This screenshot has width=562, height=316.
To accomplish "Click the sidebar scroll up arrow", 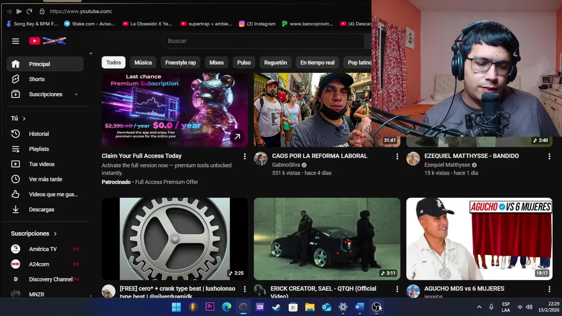I will point(90,54).
